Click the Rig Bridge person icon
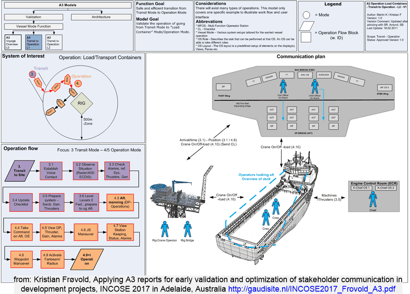 187,229
